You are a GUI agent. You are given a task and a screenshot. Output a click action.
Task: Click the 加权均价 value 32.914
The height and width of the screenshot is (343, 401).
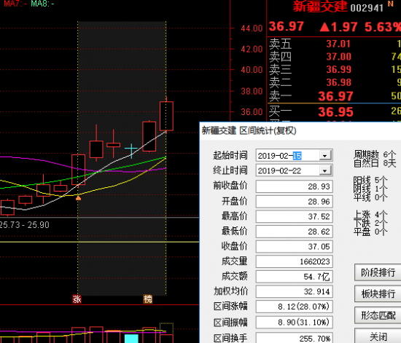(x=294, y=292)
